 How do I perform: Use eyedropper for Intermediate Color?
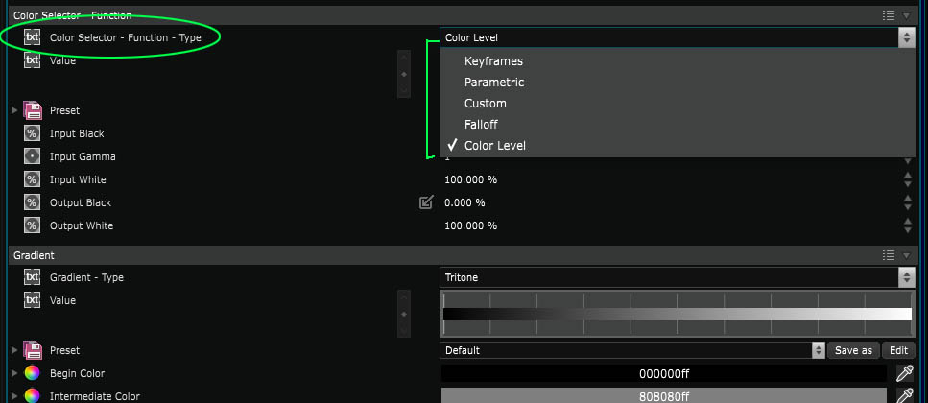[x=904, y=396]
